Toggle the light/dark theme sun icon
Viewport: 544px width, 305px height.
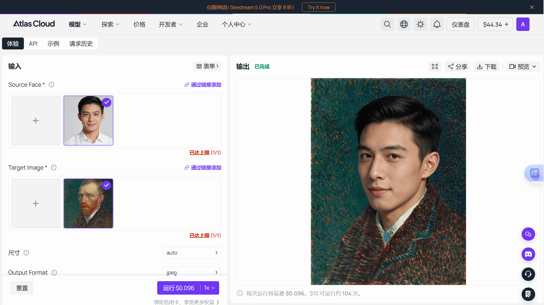(x=420, y=24)
